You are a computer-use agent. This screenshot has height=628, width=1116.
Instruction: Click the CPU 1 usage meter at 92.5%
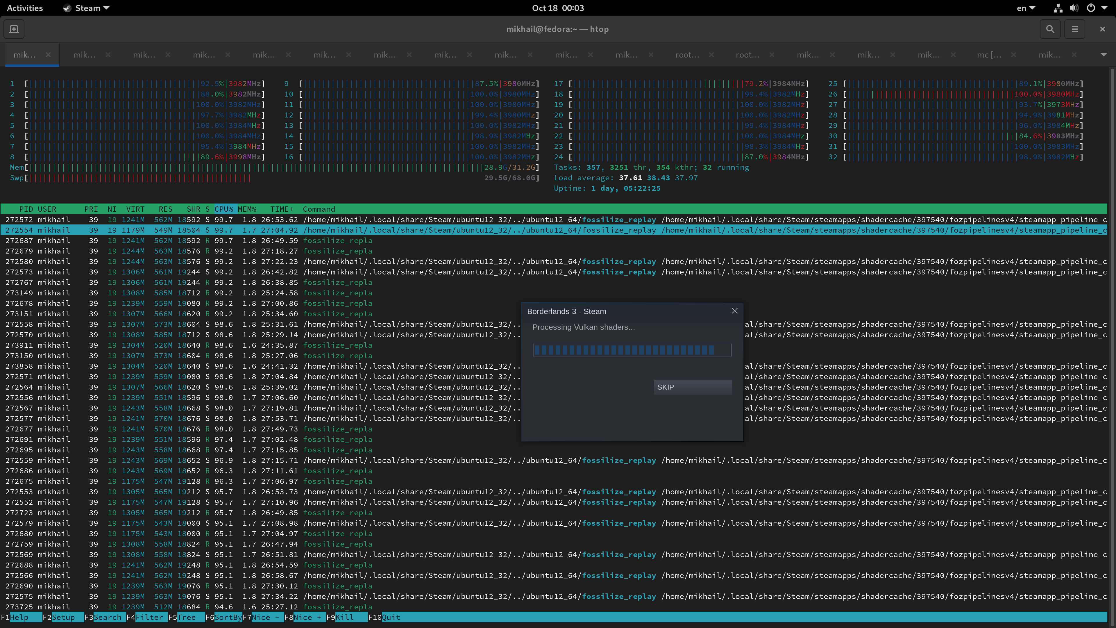(137, 84)
